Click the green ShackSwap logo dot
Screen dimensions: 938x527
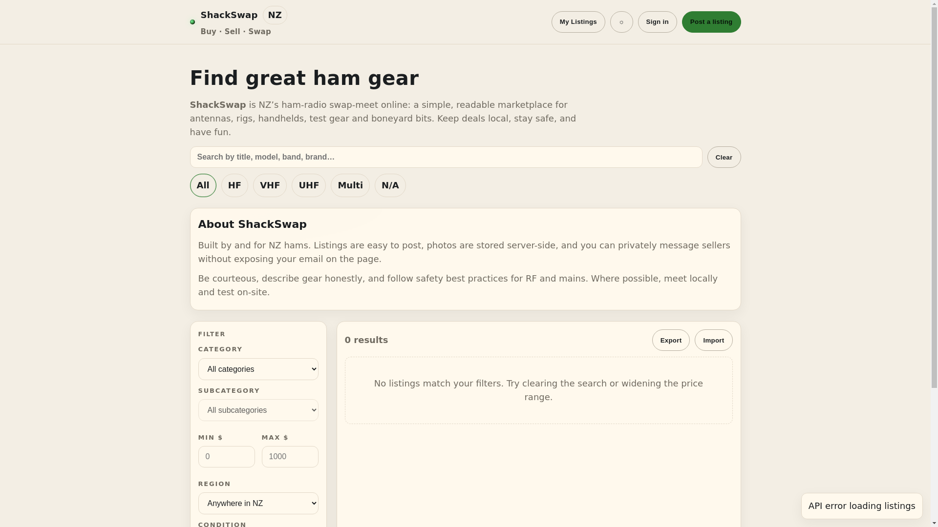pos(192,22)
